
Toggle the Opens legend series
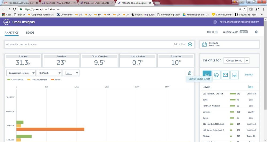tap(56, 80)
